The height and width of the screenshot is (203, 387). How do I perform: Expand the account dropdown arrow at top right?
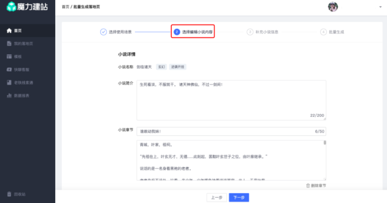(x=380, y=7)
